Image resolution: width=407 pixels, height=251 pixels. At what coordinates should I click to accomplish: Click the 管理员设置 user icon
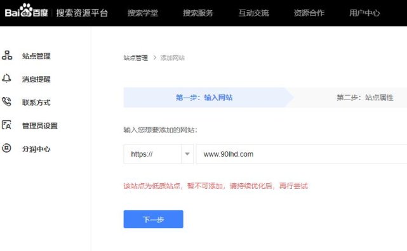[x=6, y=125]
